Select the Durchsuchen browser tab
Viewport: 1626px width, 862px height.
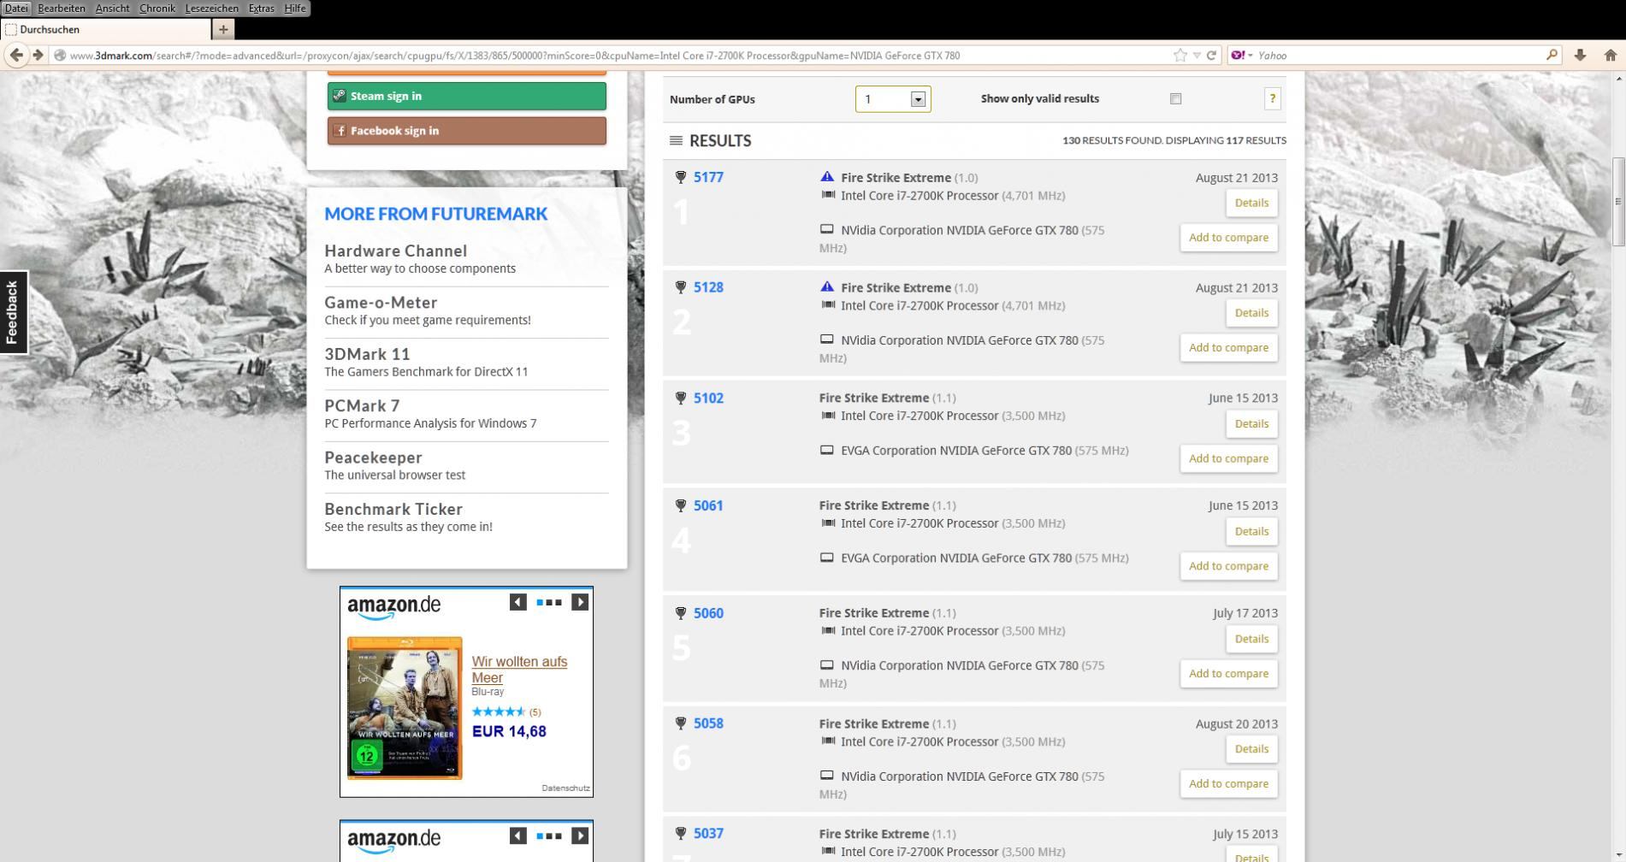coord(106,29)
